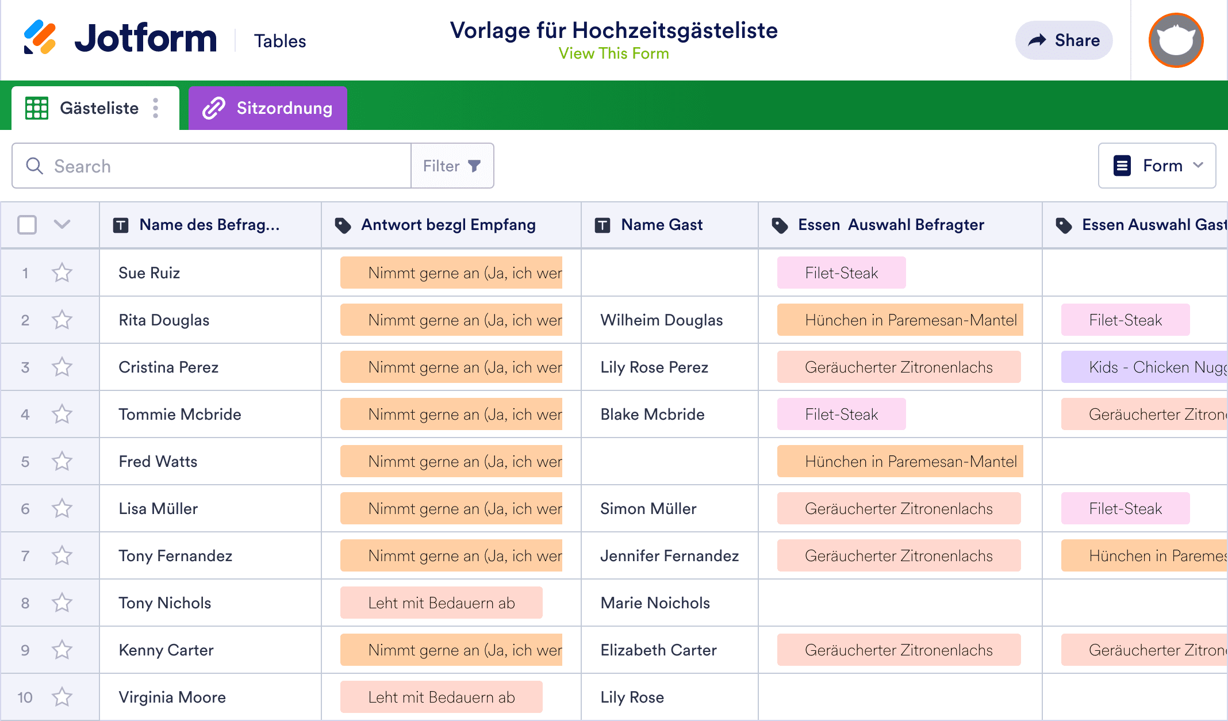Click the funnel icon on the Filter button
Image resolution: width=1228 pixels, height=721 pixels.
pos(474,166)
